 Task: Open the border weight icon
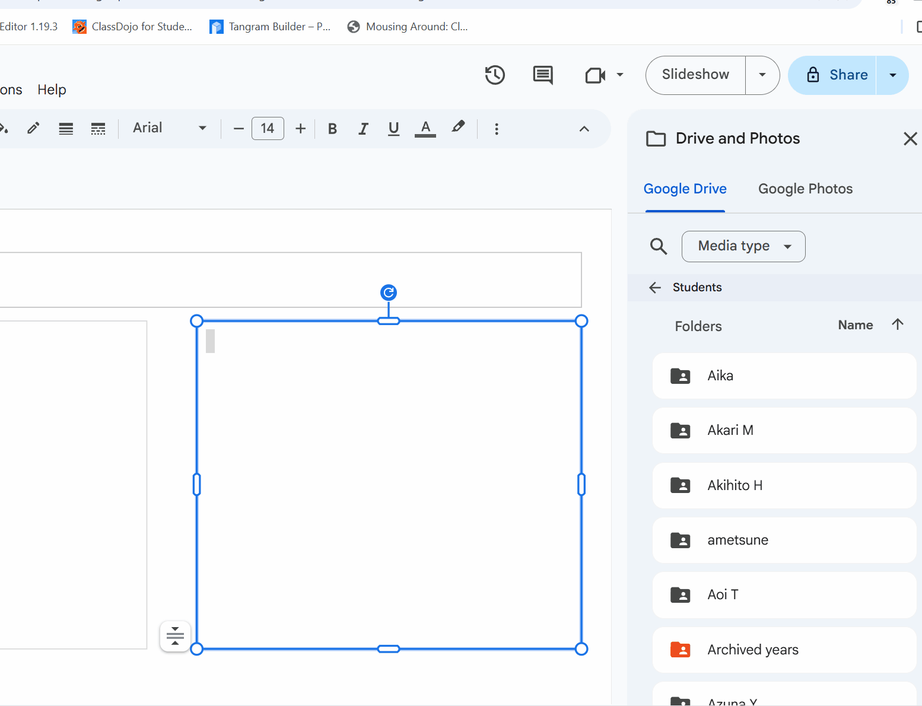(x=66, y=128)
